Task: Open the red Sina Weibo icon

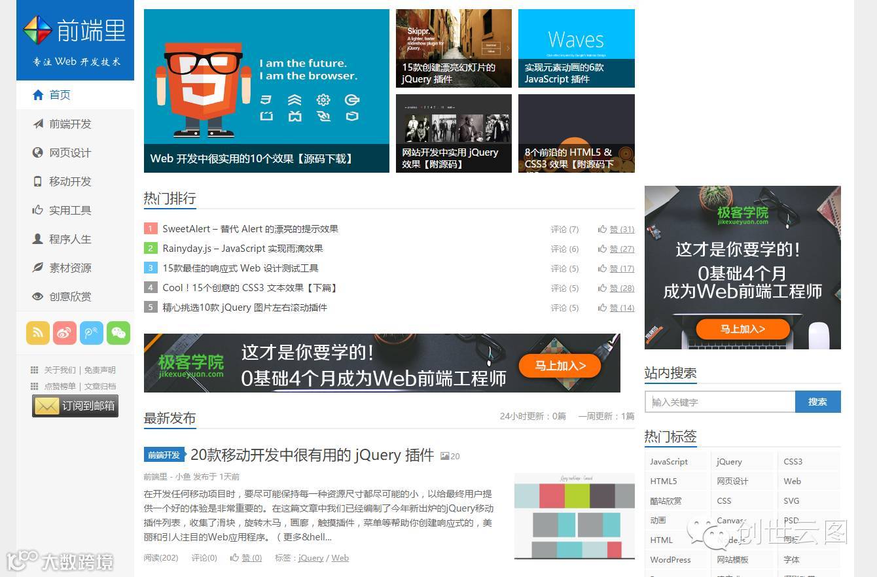Action: pos(65,333)
